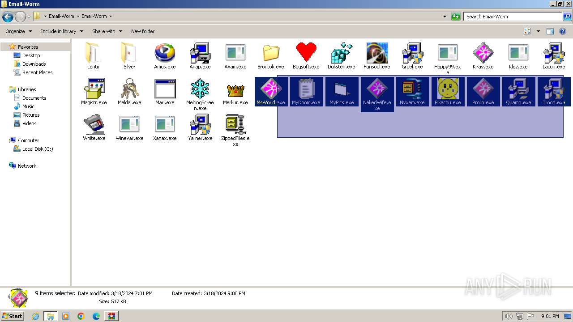Viewport: 573px width, 322px height.
Task: Open Local Disk (C:)
Action: pyautogui.click(x=38, y=149)
